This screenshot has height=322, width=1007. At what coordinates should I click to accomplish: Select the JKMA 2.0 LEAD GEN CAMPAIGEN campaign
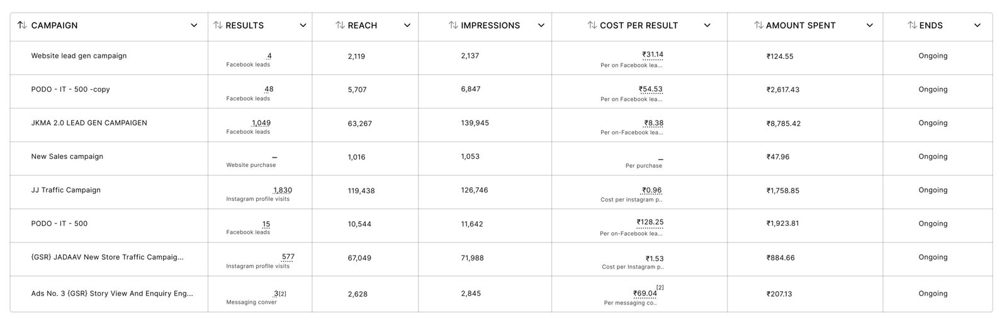coord(89,123)
